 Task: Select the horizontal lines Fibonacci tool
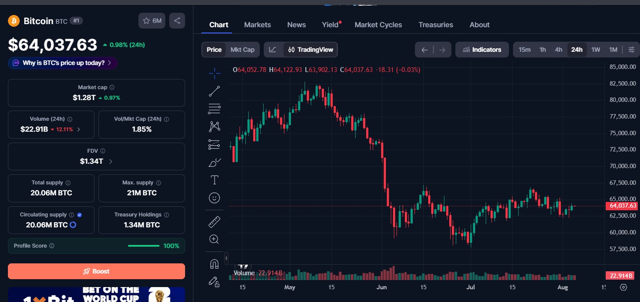click(x=214, y=108)
